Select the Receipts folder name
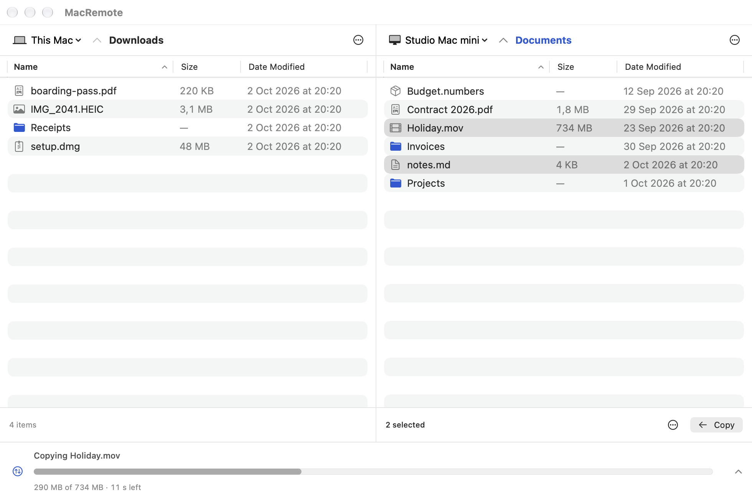This screenshot has height=500, width=752. (51, 128)
